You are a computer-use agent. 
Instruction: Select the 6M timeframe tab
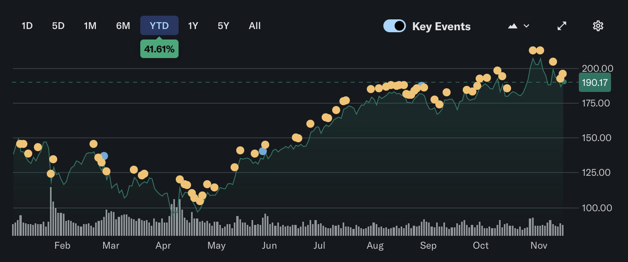tap(123, 25)
